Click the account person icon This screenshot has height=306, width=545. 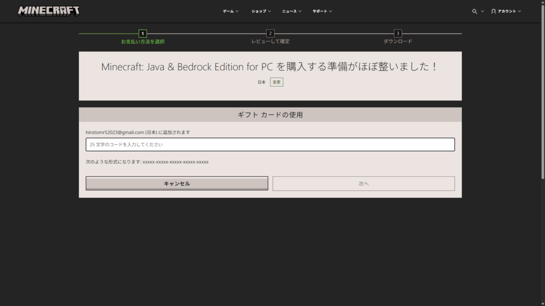(x=493, y=12)
